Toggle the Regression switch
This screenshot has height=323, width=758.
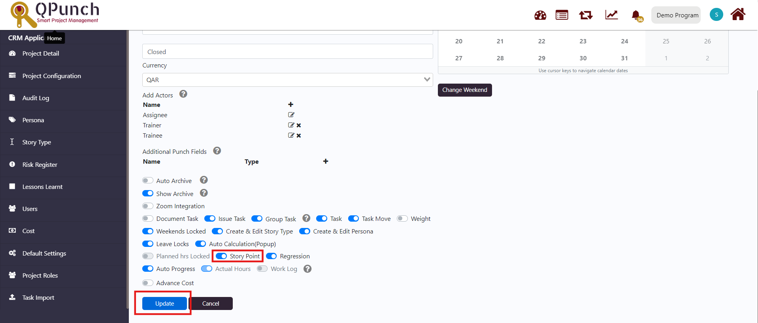point(272,256)
